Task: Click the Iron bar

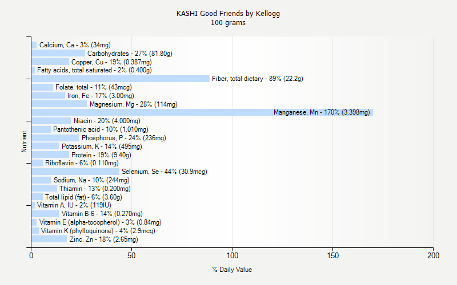Action: click(49, 95)
